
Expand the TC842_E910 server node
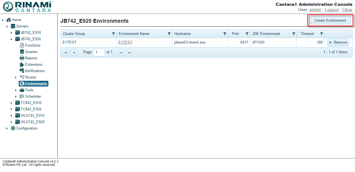click(x=11, y=103)
